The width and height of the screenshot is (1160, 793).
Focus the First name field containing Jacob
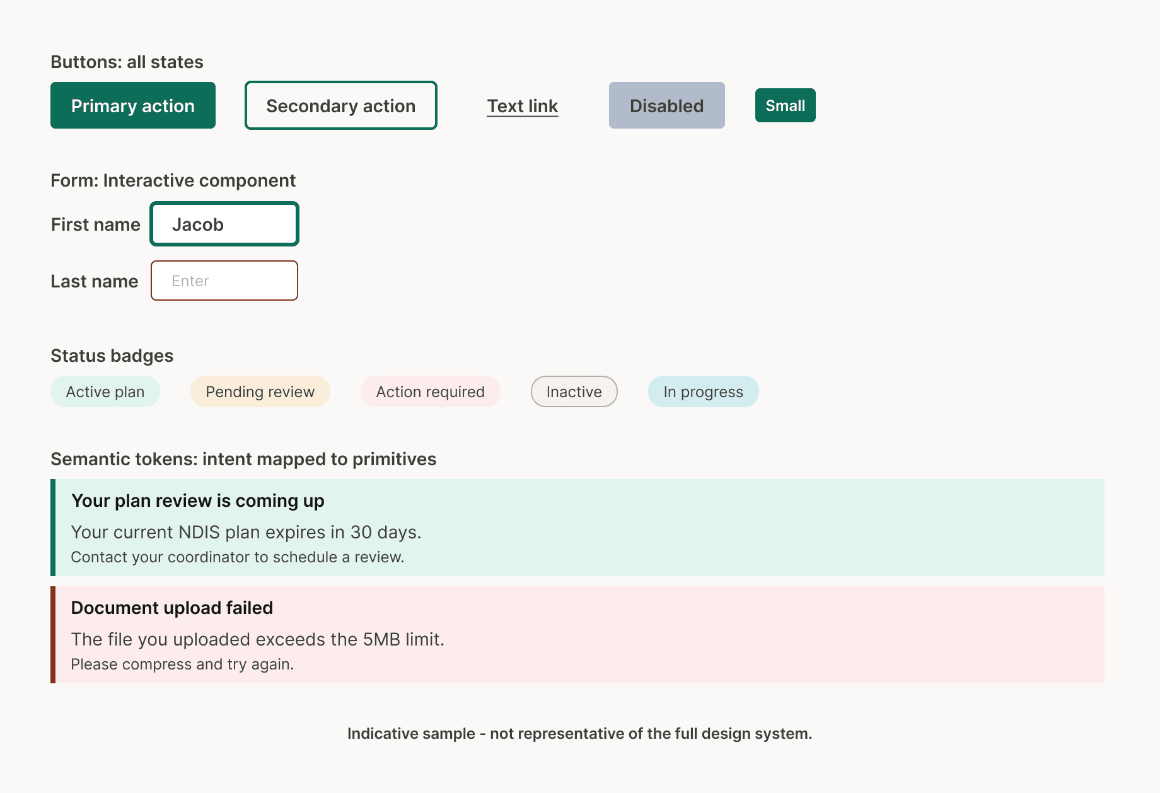[x=224, y=224]
